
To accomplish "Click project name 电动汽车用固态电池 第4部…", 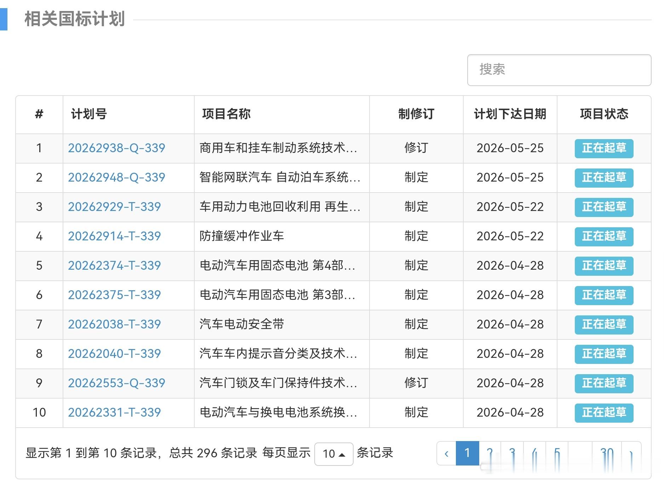I will point(277,265).
